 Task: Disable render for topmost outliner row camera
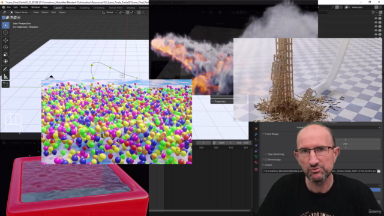coord(380,19)
